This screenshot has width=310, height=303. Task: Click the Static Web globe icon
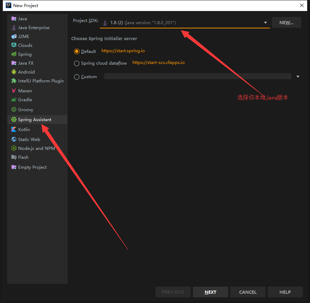tap(14, 139)
